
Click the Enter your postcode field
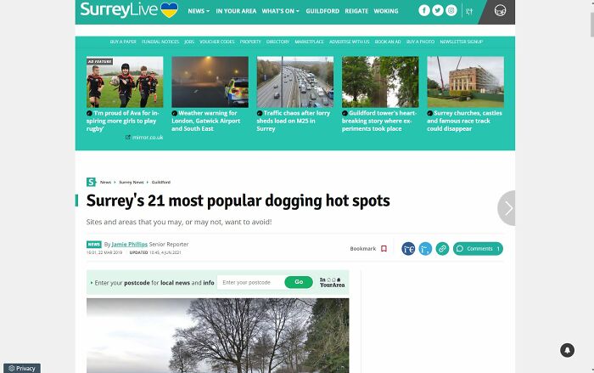(249, 282)
